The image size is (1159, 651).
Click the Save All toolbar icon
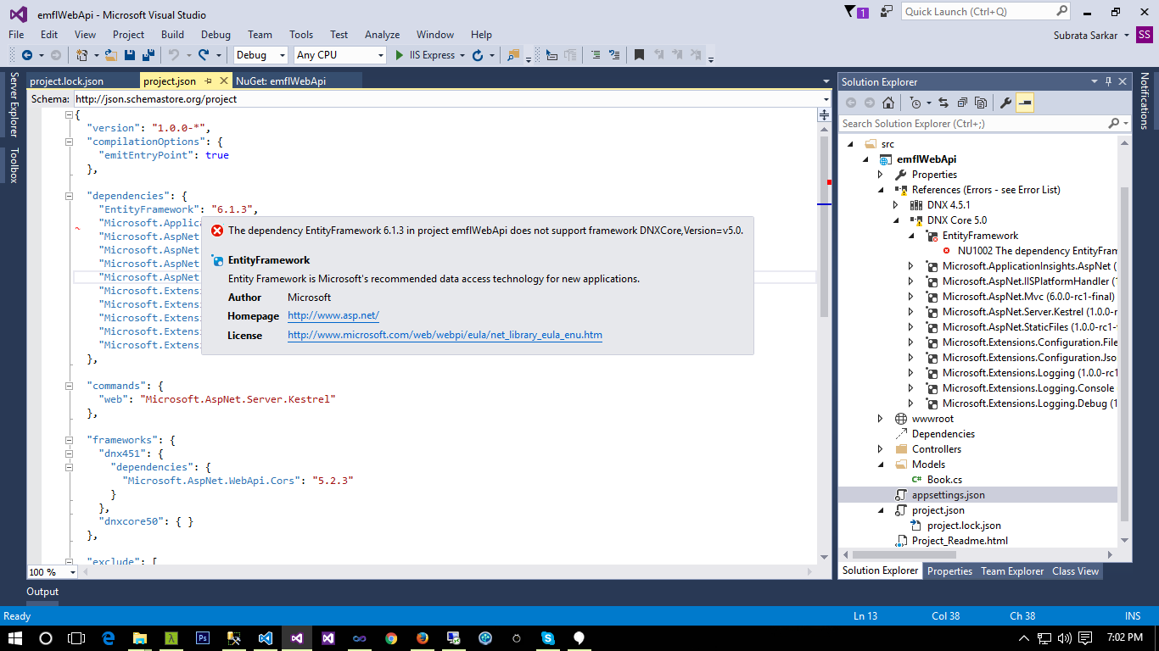pyautogui.click(x=148, y=55)
